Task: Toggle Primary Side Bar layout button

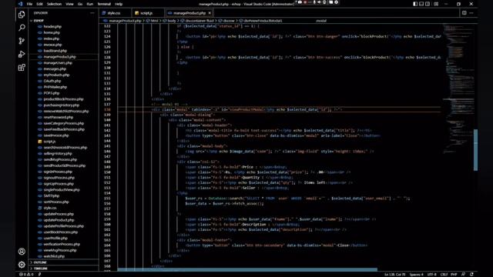Action: coord(415,4)
